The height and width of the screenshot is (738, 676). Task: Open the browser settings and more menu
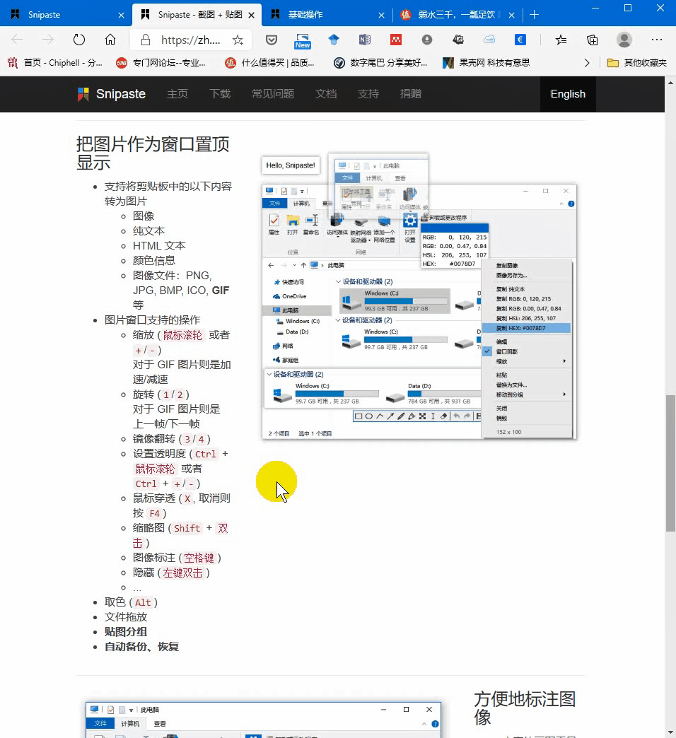[x=657, y=40]
